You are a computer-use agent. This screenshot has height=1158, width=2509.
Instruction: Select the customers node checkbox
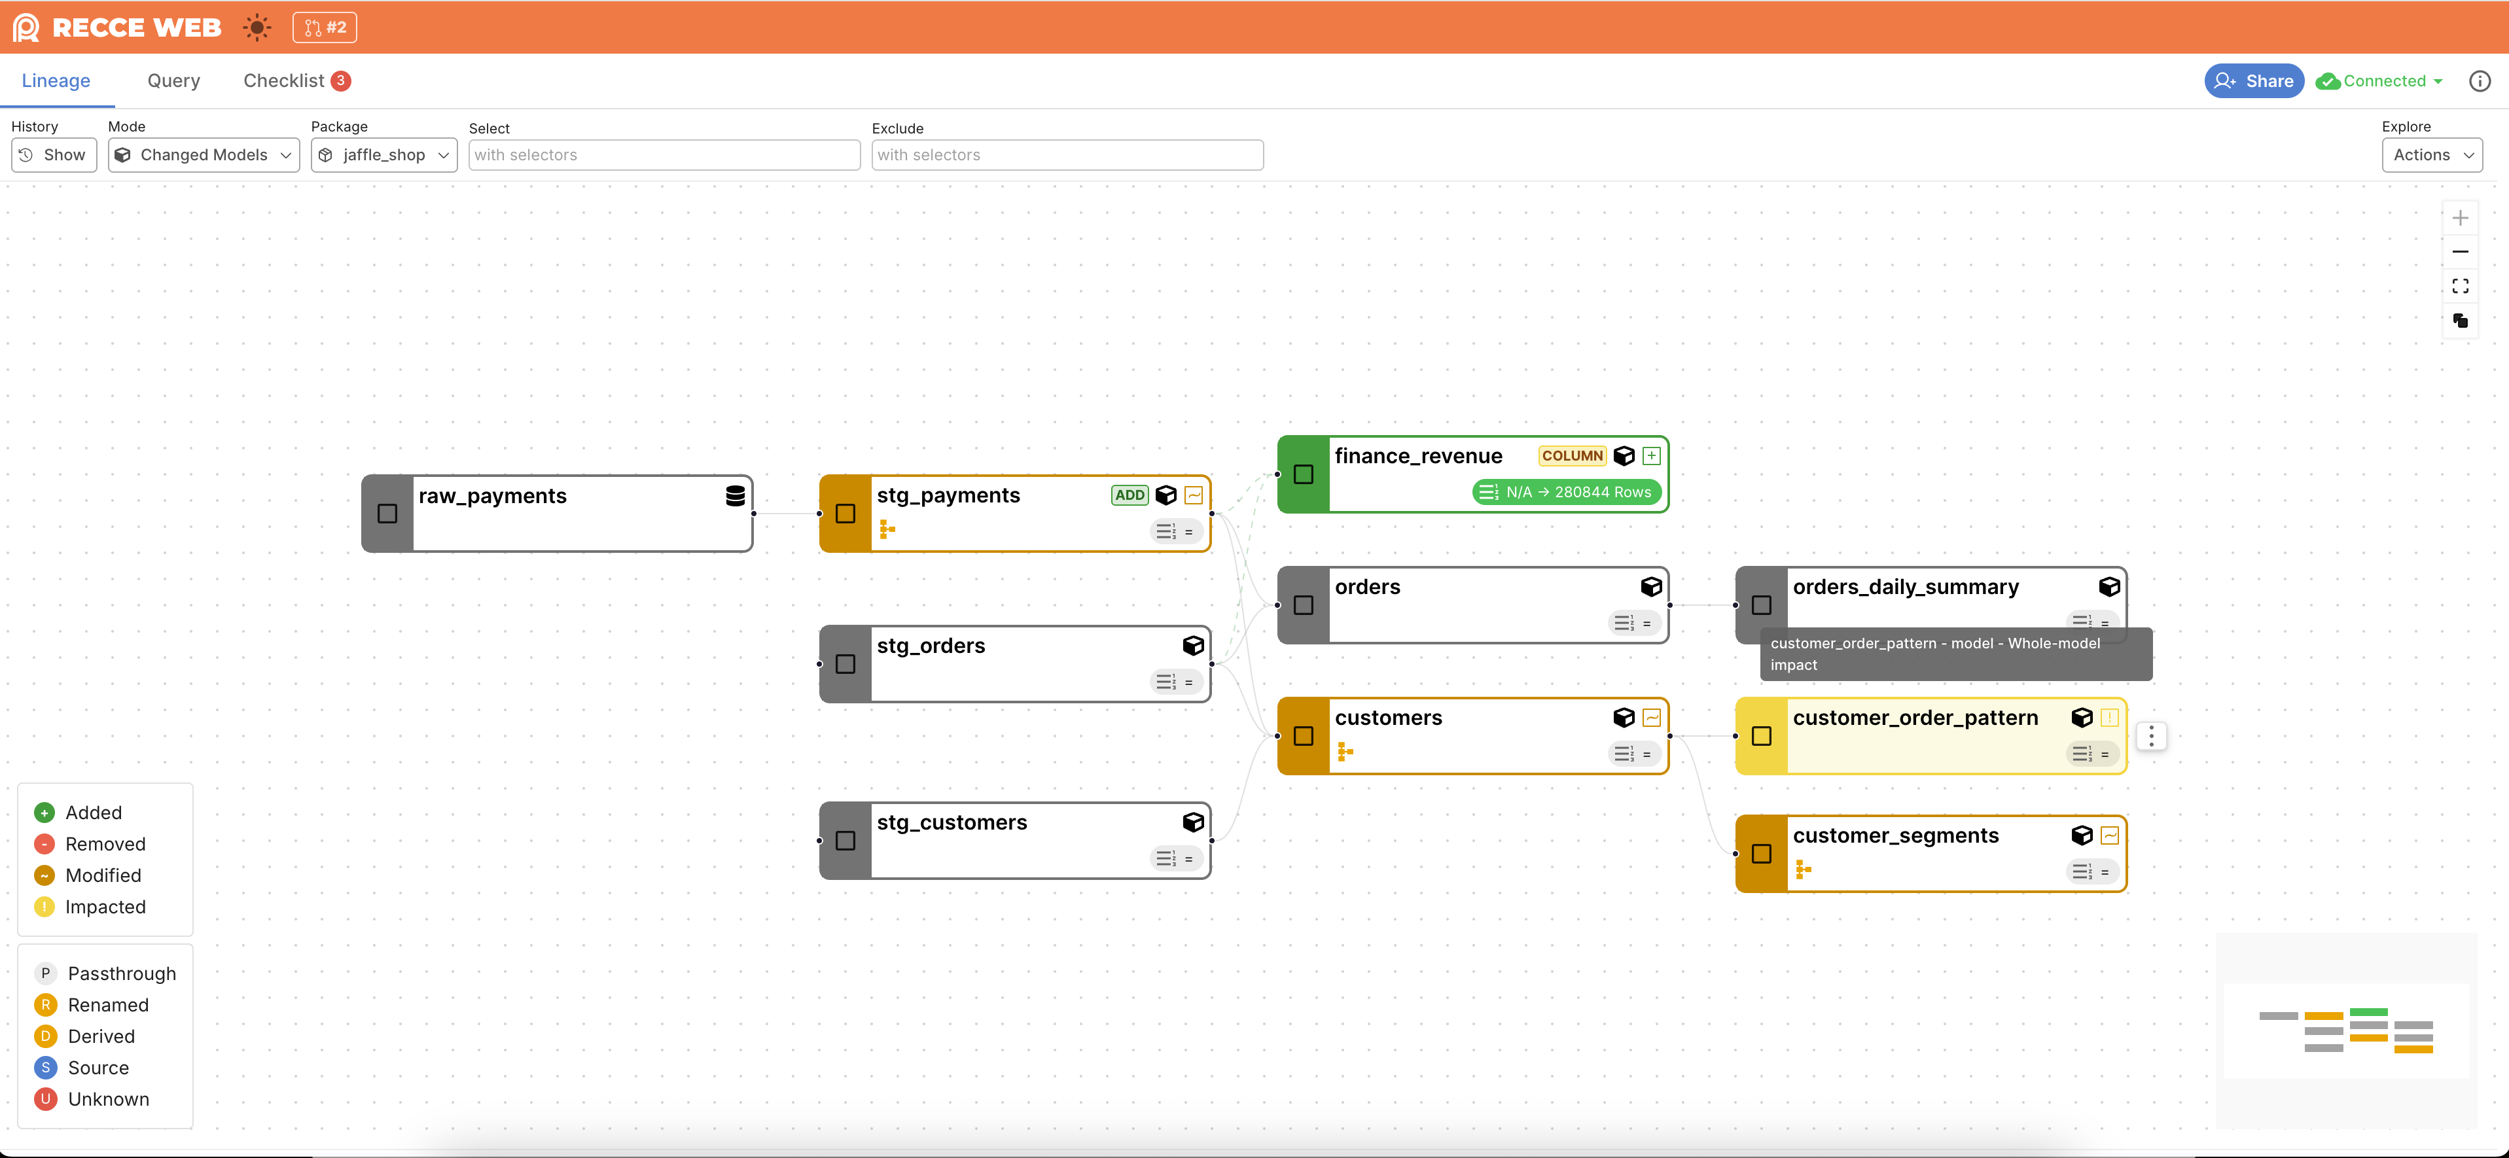[1303, 736]
